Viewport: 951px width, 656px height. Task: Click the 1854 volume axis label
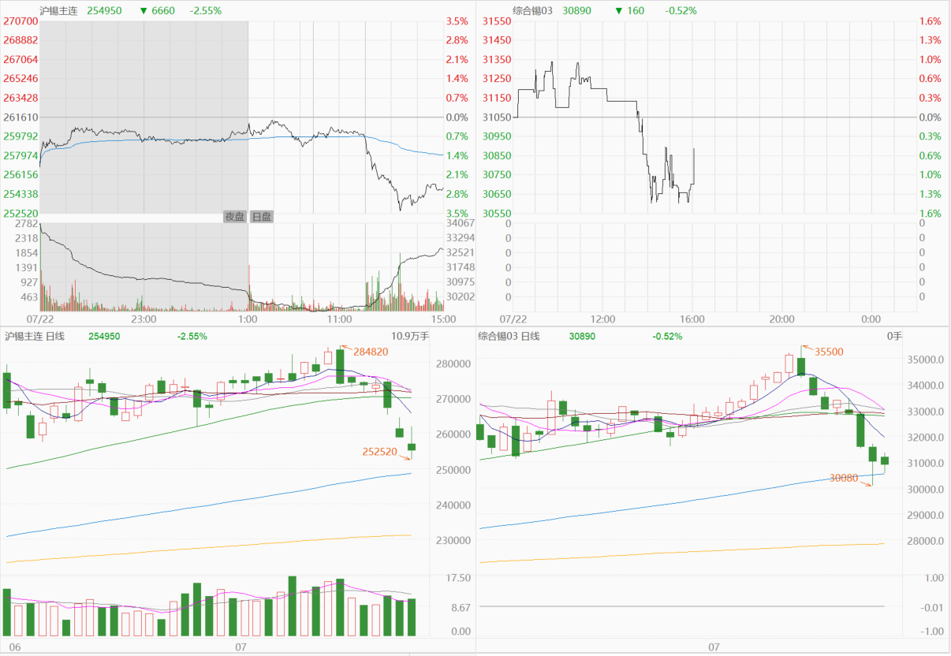(27, 253)
